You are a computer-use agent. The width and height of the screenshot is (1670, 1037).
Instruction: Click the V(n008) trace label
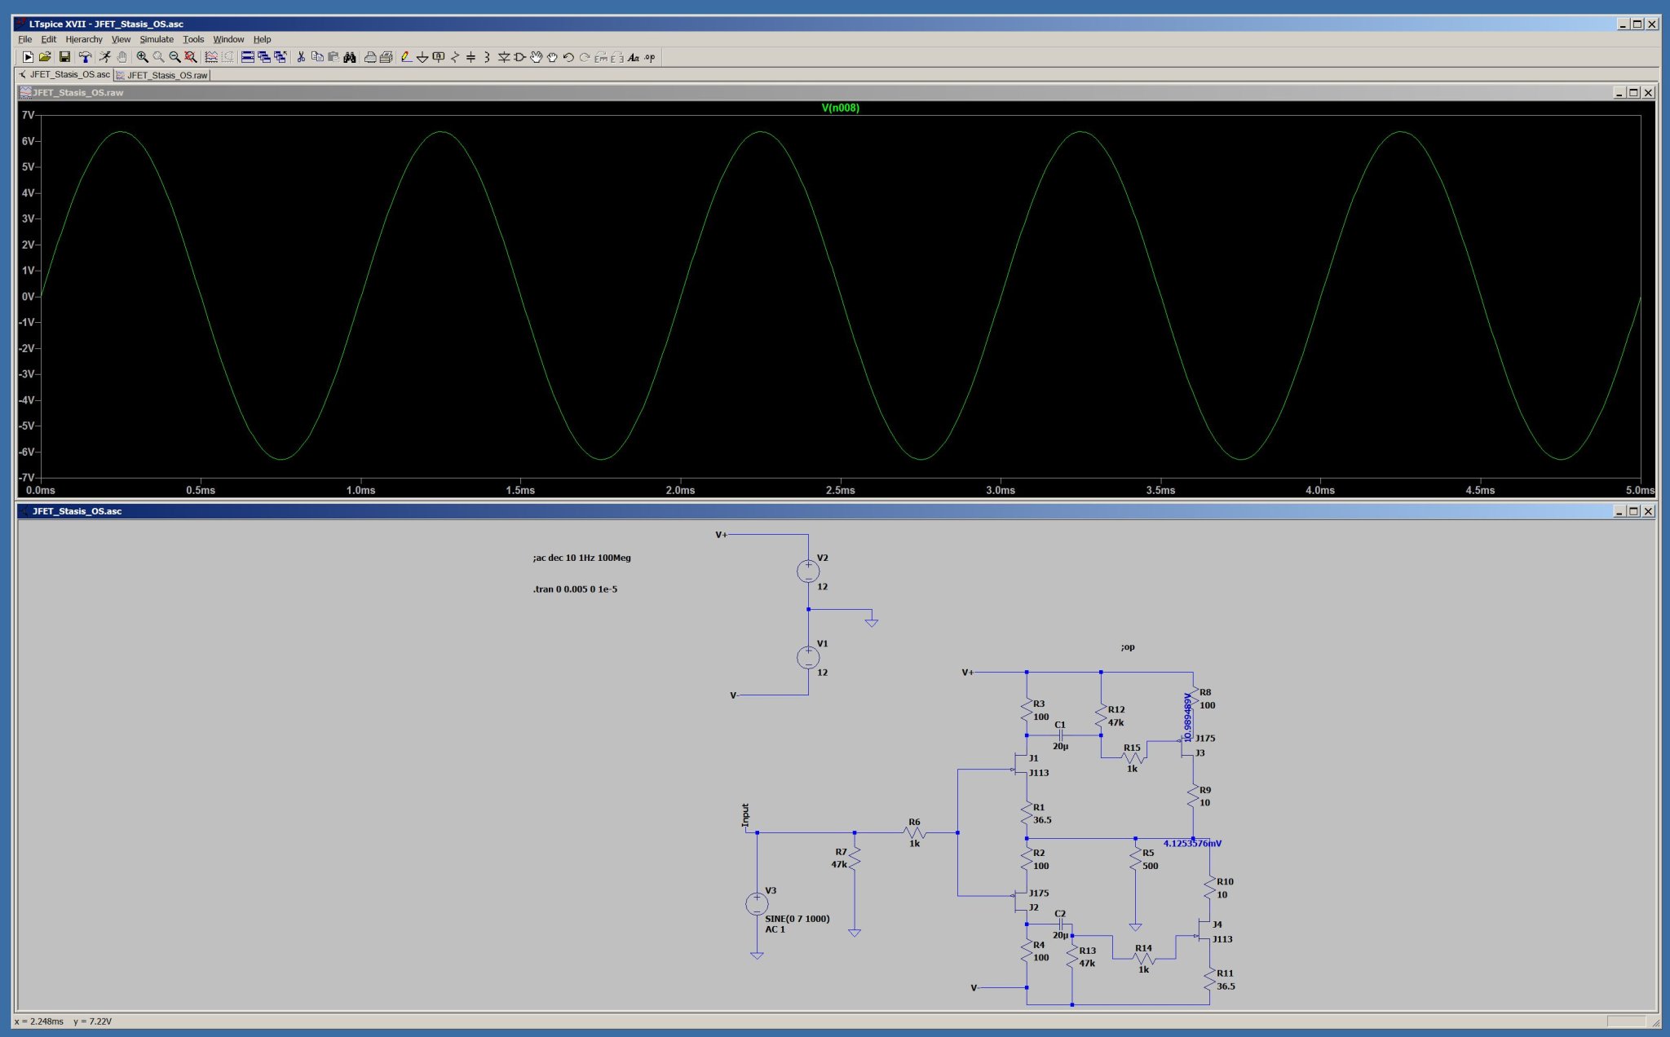click(x=840, y=108)
